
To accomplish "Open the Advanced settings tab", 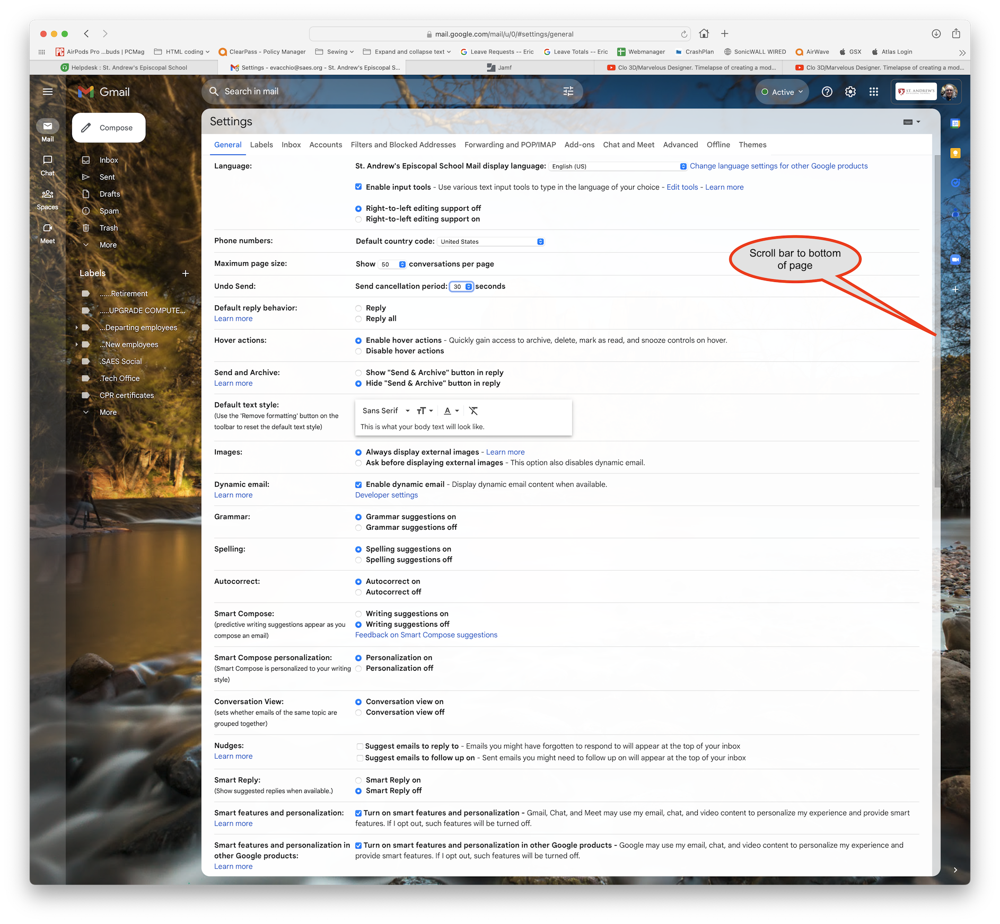I will pos(680,145).
